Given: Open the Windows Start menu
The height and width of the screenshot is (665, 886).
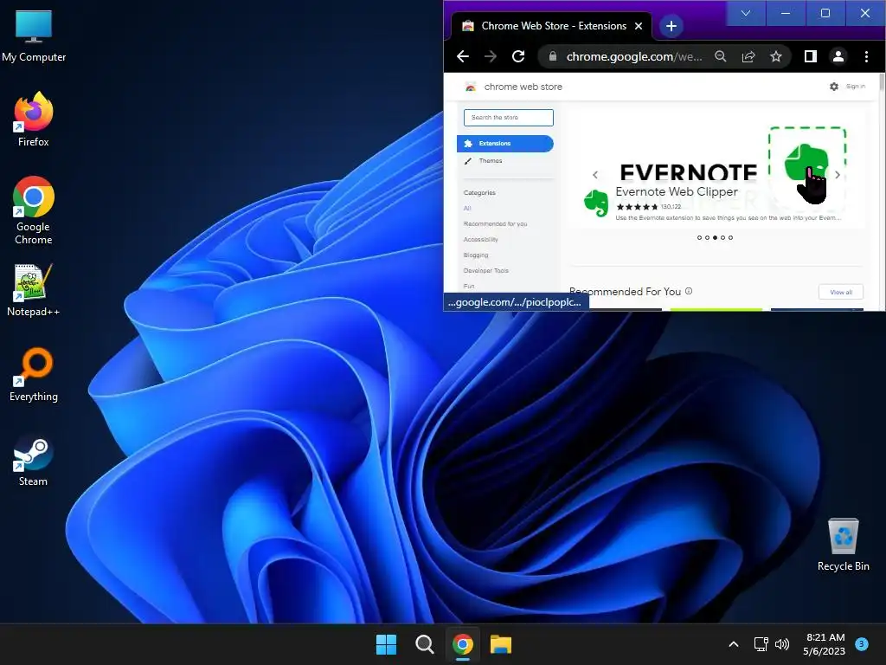Looking at the screenshot, I should point(387,644).
